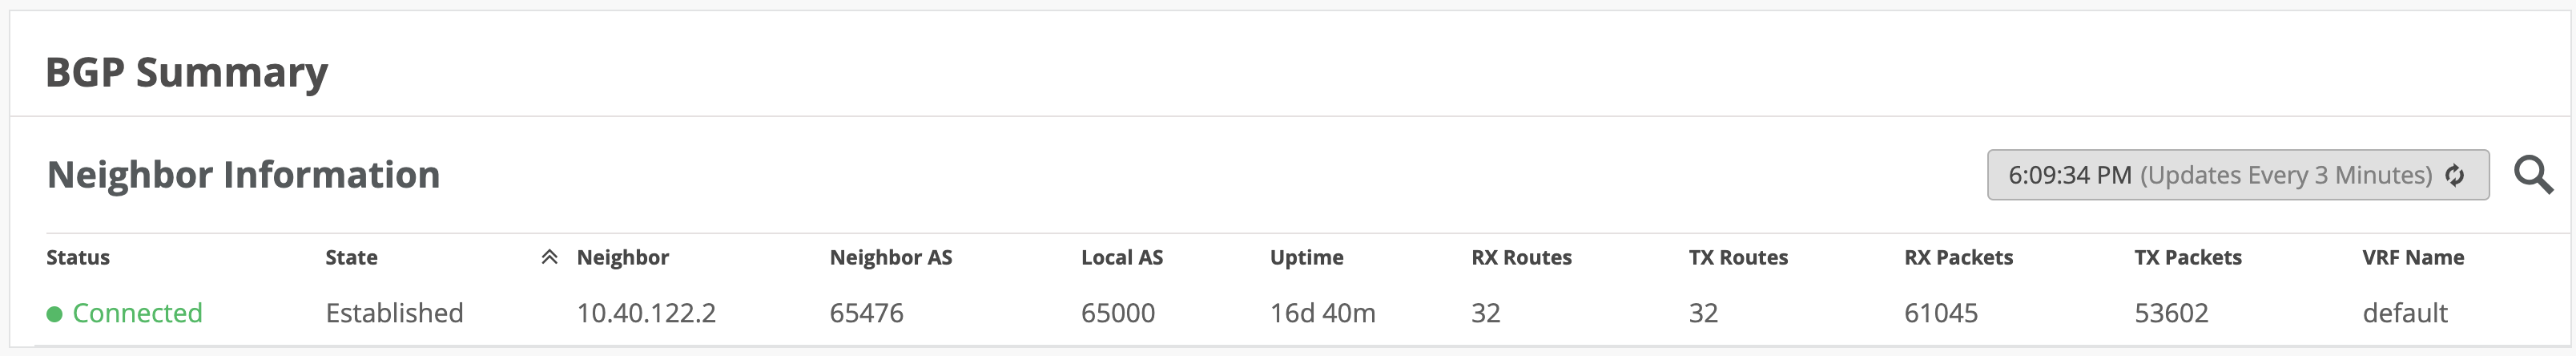Click the Established state cell
This screenshot has width=2576, height=356.
[x=394, y=313]
